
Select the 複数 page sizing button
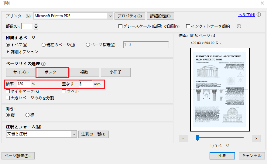[x=84, y=72]
